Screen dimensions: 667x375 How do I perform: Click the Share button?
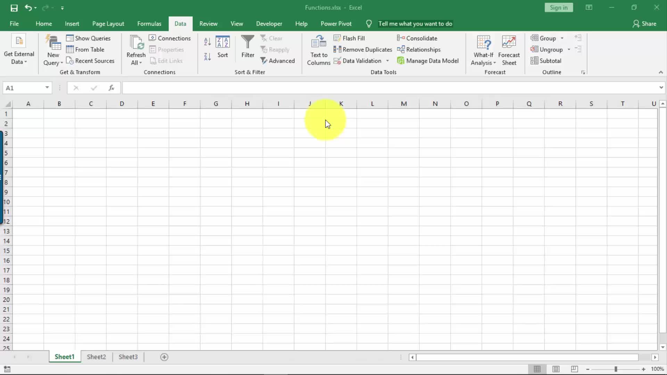tap(644, 24)
